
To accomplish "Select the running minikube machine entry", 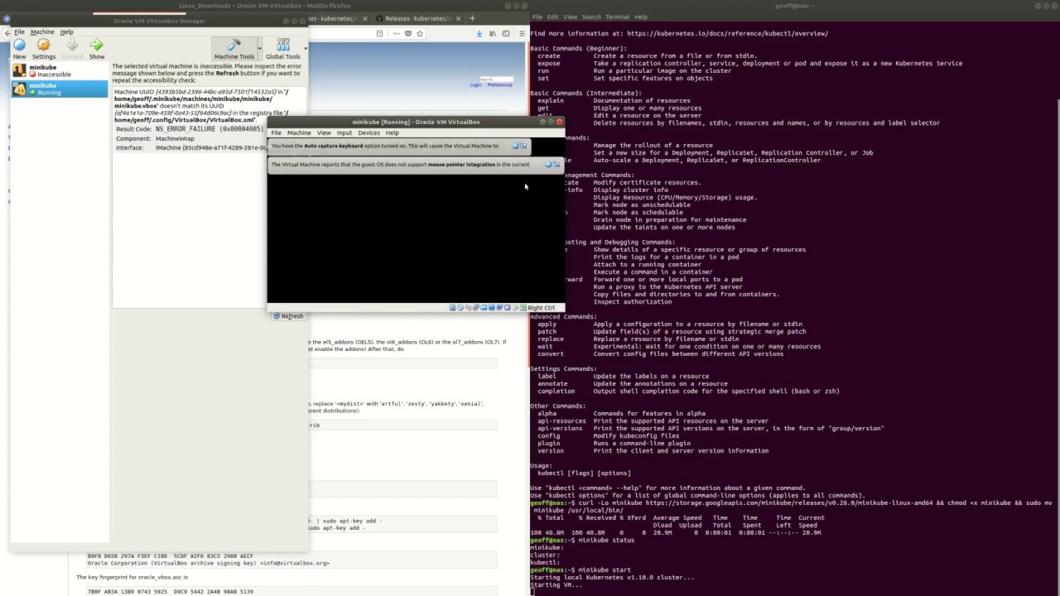I will tap(60, 89).
